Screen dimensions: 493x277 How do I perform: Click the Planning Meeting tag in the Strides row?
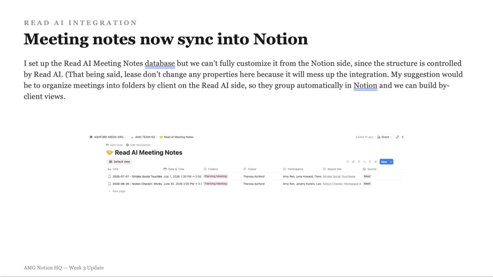[216, 176]
